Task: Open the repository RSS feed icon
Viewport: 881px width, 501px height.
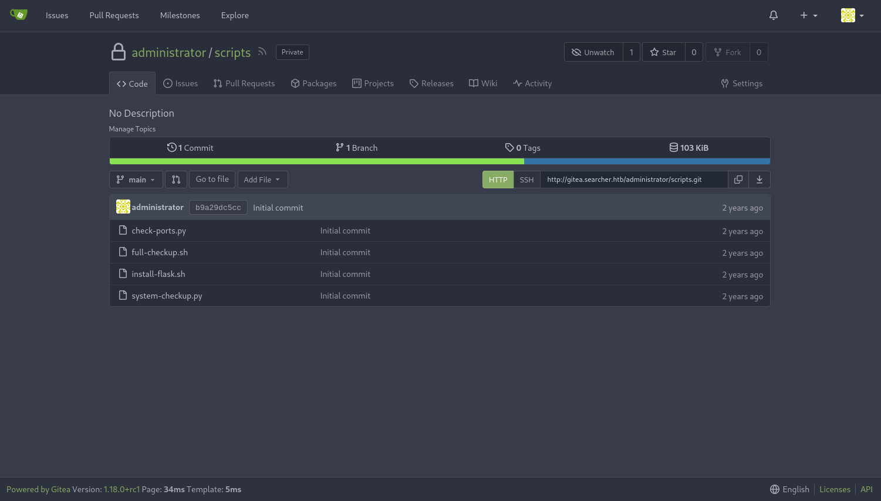Action: coord(262,52)
